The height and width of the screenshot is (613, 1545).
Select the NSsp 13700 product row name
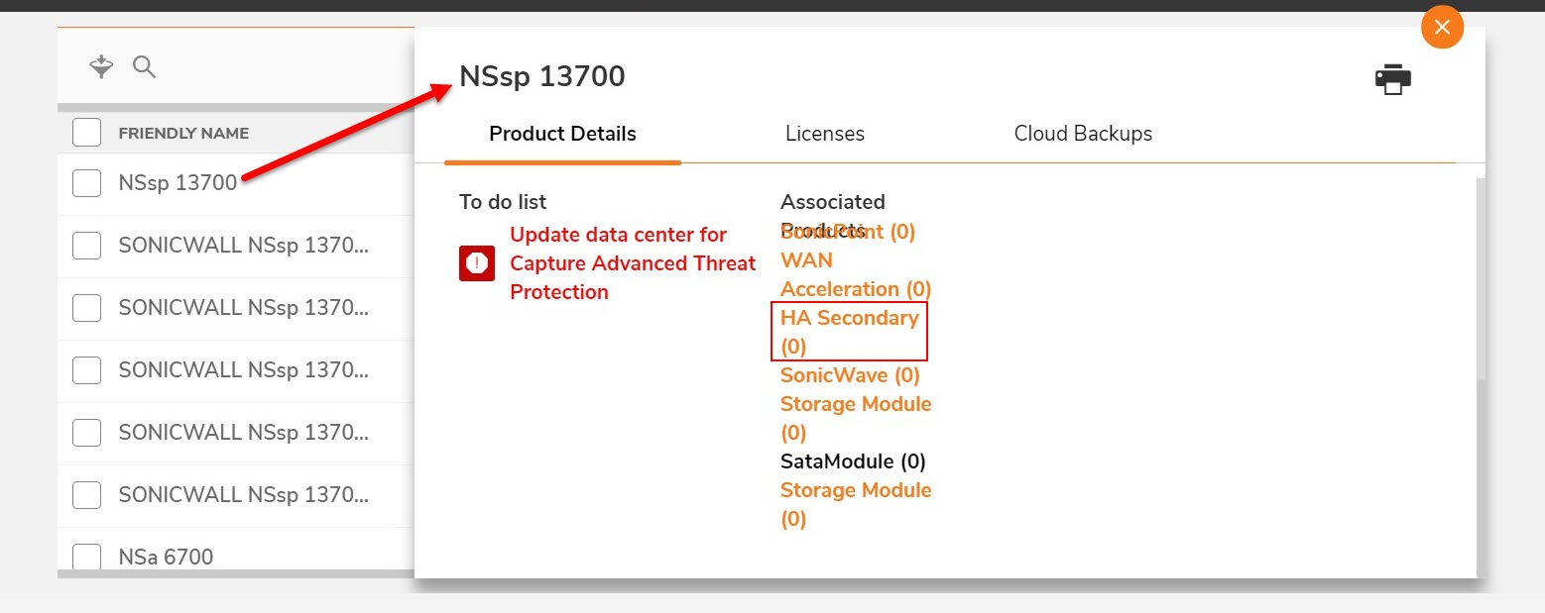coord(178,183)
